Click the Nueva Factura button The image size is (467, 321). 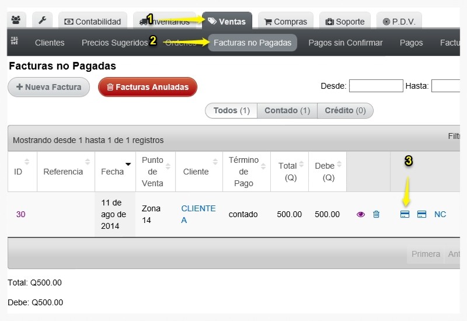(49, 87)
